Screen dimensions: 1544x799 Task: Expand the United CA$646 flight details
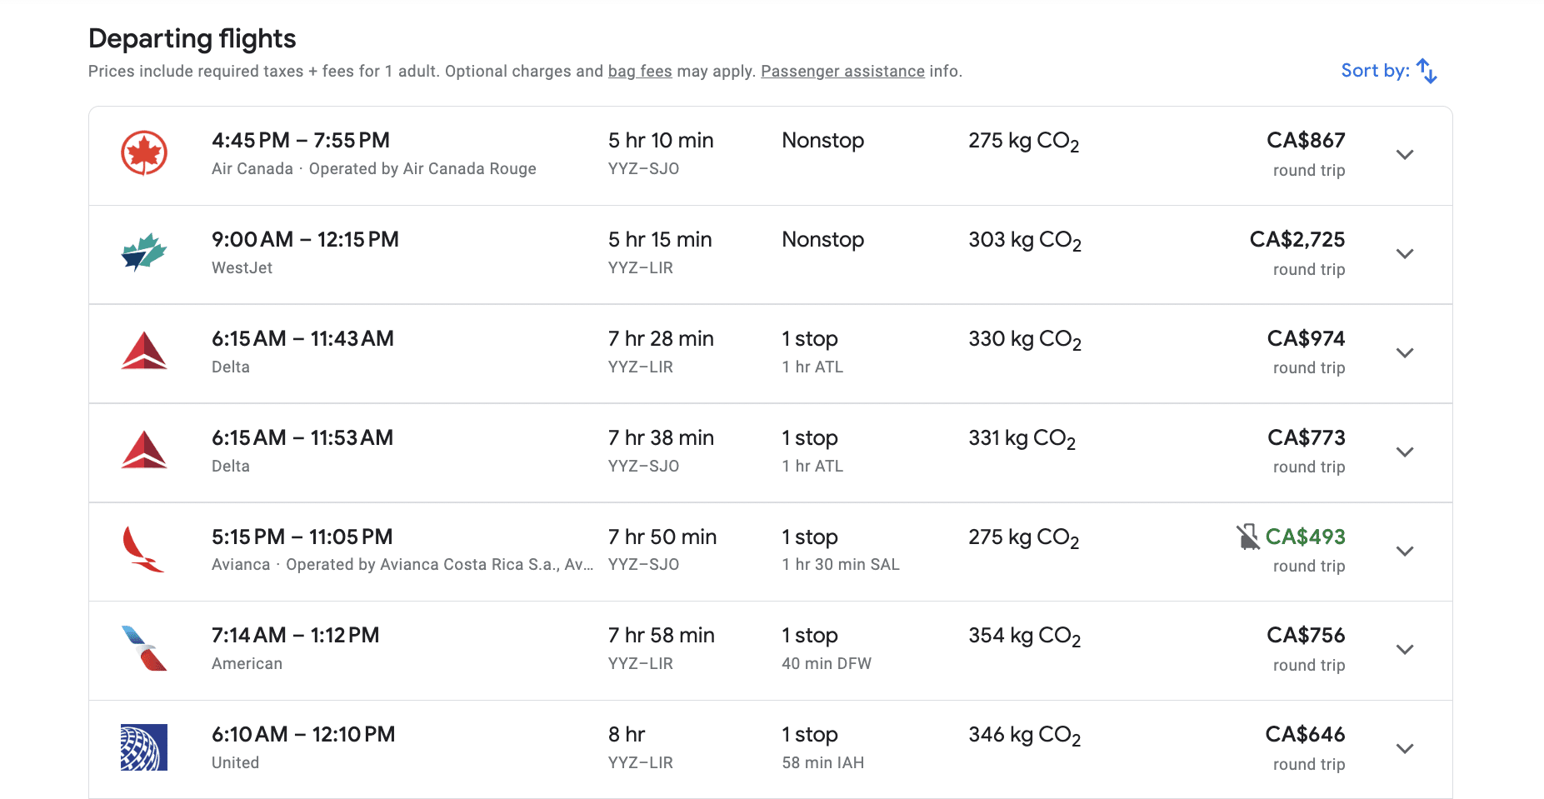[1405, 749]
